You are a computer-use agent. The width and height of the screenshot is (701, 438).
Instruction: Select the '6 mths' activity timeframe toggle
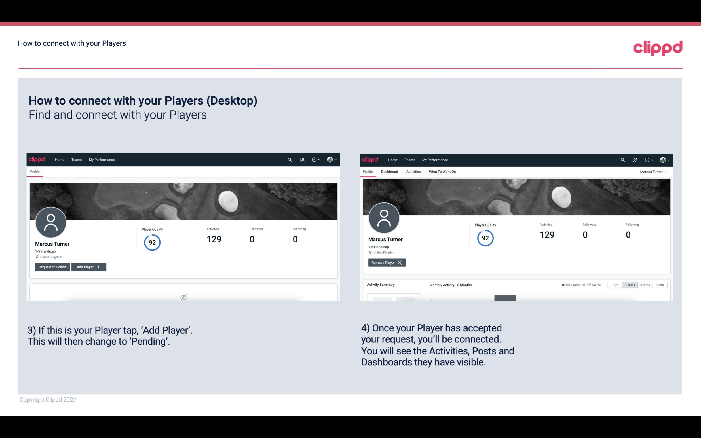click(x=629, y=285)
